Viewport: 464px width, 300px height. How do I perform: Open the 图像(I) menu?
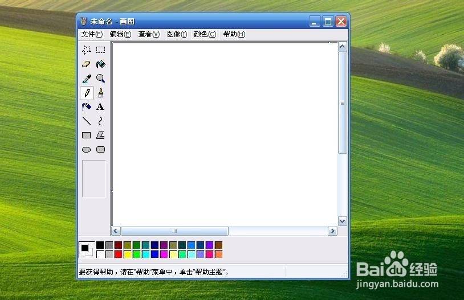(x=177, y=34)
